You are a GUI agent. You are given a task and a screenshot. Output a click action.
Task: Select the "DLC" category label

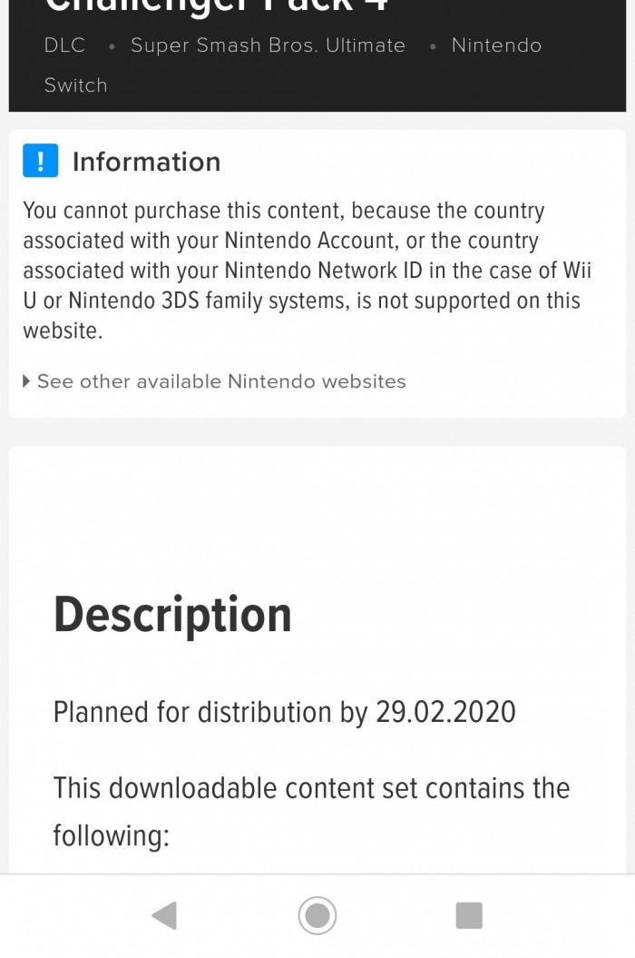click(x=64, y=45)
